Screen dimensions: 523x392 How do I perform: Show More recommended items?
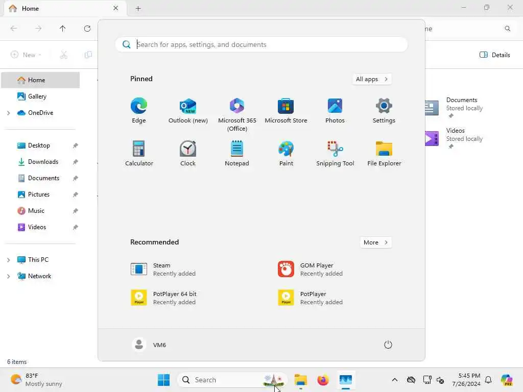375,242
